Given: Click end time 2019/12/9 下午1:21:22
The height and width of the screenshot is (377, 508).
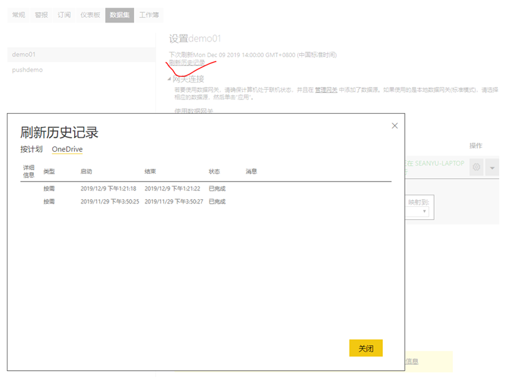Looking at the screenshot, I should pos(172,188).
